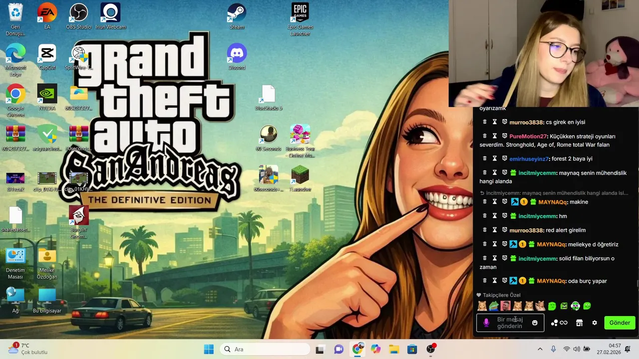Expand the hidden system tray icons chevron
This screenshot has height=359, width=639.
tap(540, 349)
